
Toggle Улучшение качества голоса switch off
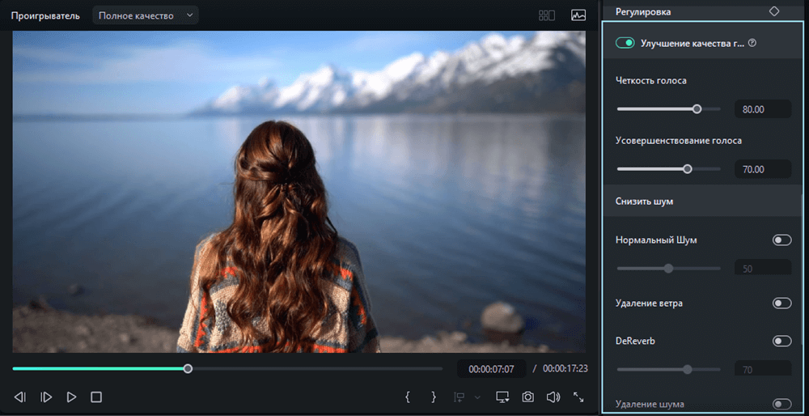click(625, 44)
